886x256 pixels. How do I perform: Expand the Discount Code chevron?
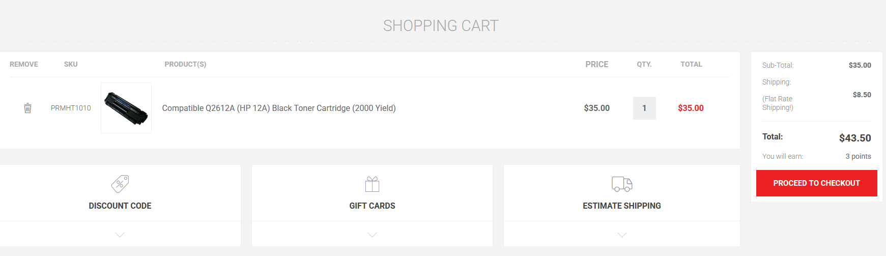pos(120,235)
